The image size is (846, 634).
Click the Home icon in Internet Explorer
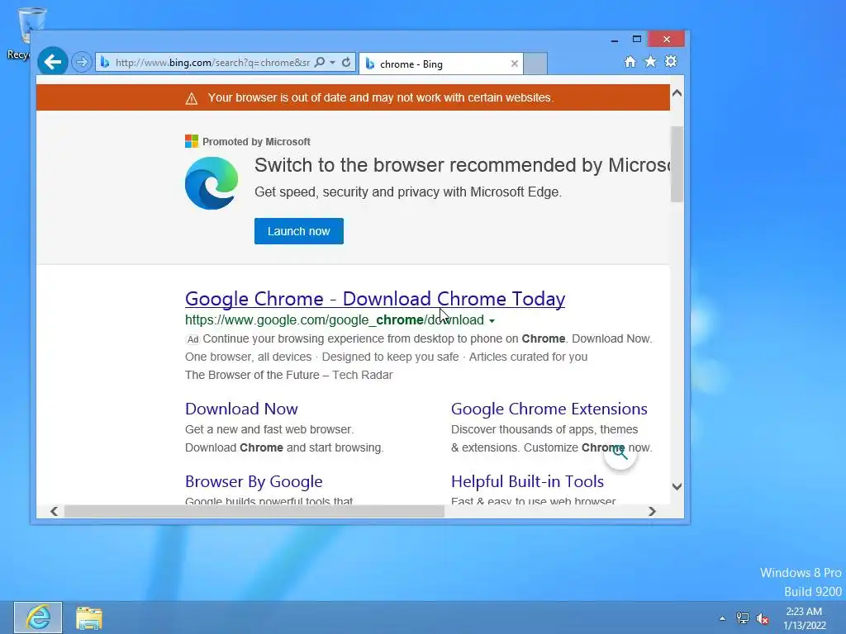pyautogui.click(x=630, y=61)
